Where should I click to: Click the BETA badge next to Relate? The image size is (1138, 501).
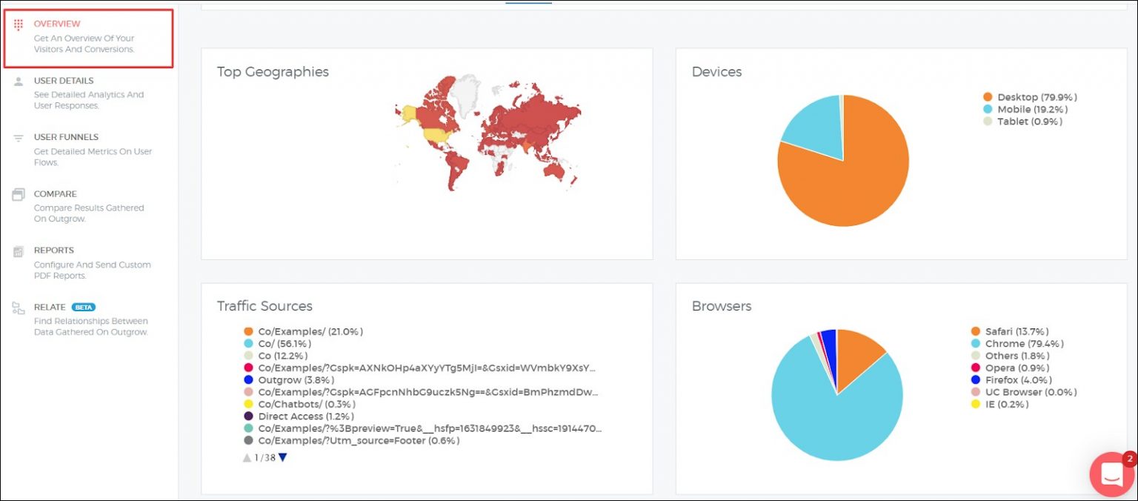point(84,308)
